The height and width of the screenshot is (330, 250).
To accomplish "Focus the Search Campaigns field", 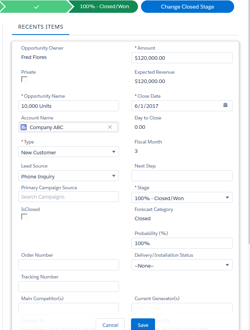I will pos(69,197).
